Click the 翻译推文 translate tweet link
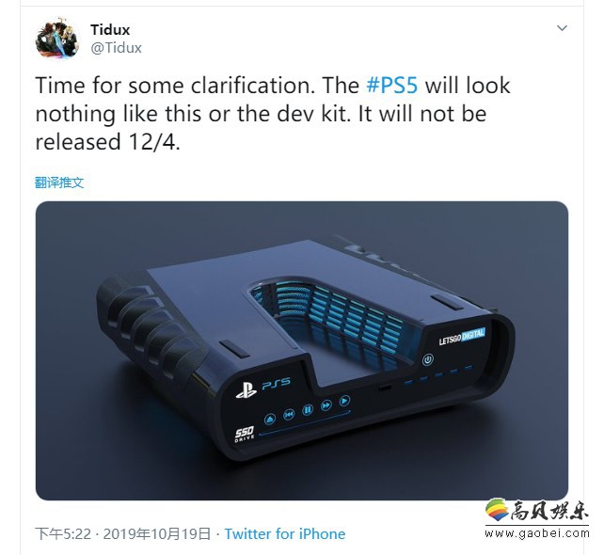The image size is (604, 555). 59,182
